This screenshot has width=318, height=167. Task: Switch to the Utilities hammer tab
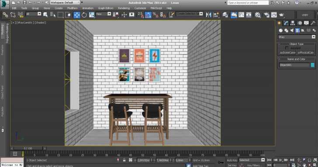tap(313, 23)
